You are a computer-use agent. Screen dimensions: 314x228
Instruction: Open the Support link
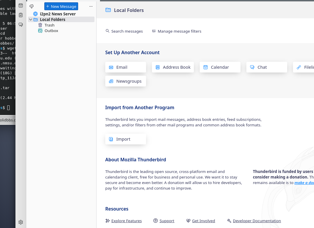(x=167, y=221)
